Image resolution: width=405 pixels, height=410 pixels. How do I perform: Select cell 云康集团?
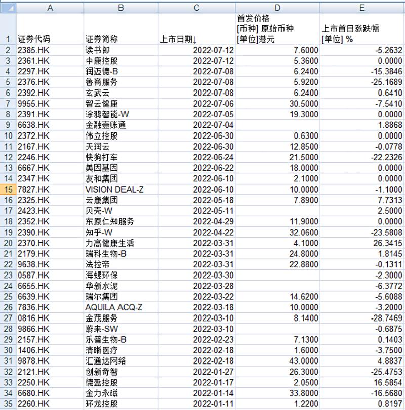(x=121, y=200)
